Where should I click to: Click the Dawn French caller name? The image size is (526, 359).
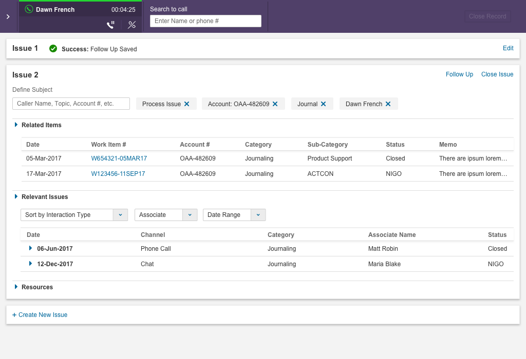pos(55,10)
